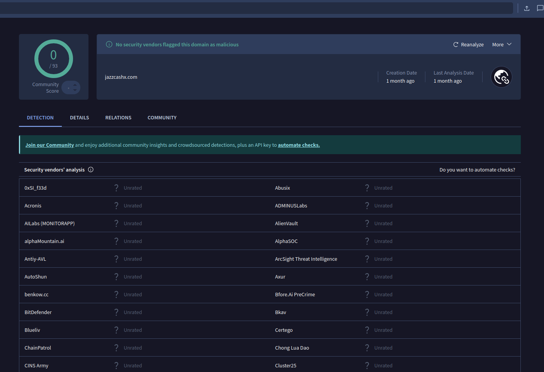Click the chevron next to More
The width and height of the screenshot is (544, 372).
[509, 44]
